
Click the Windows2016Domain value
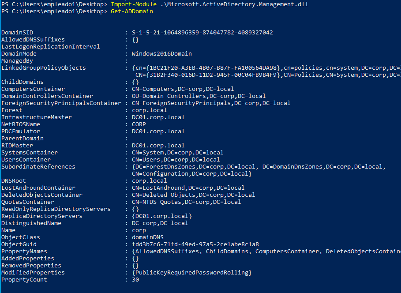pos(162,54)
